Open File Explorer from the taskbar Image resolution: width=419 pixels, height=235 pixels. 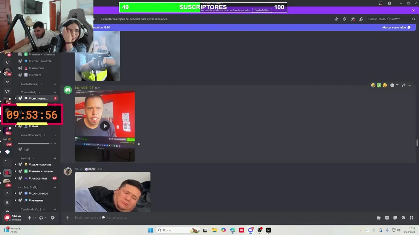214,230
